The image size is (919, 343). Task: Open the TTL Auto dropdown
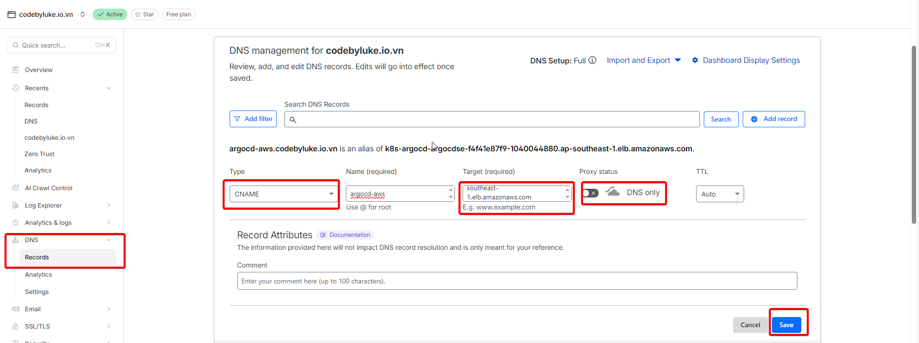click(719, 194)
